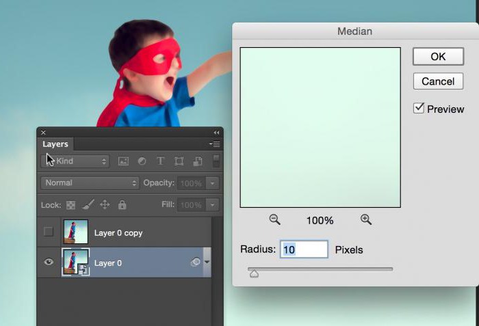Click the Fill value field
This screenshot has width=479, height=326.
tap(191, 205)
